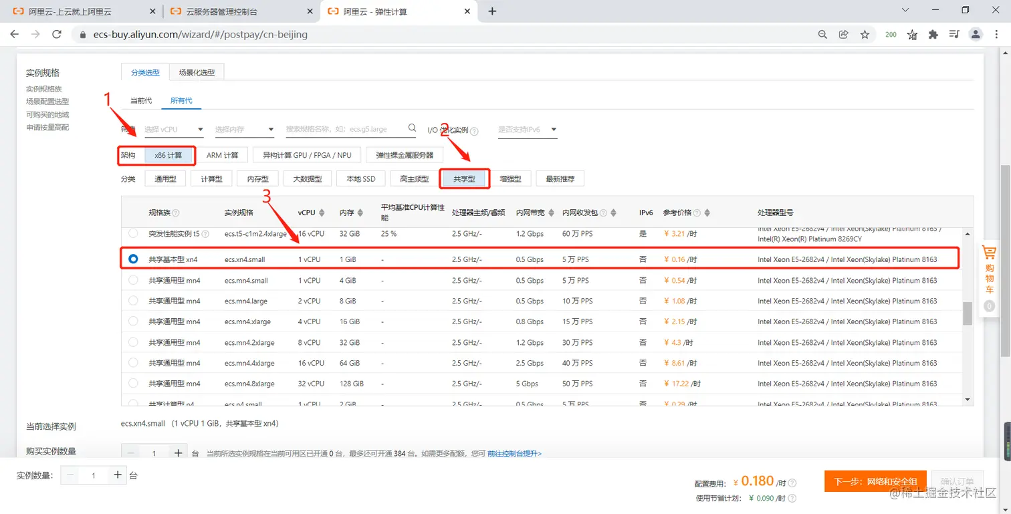Click the tab search chevron in the title bar
This screenshot has height=514, width=1011.
[x=905, y=10]
